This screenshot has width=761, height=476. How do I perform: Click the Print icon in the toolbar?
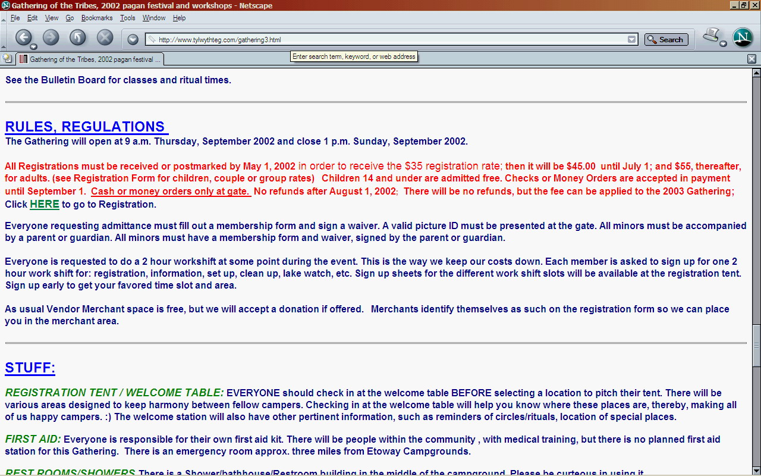pos(710,36)
